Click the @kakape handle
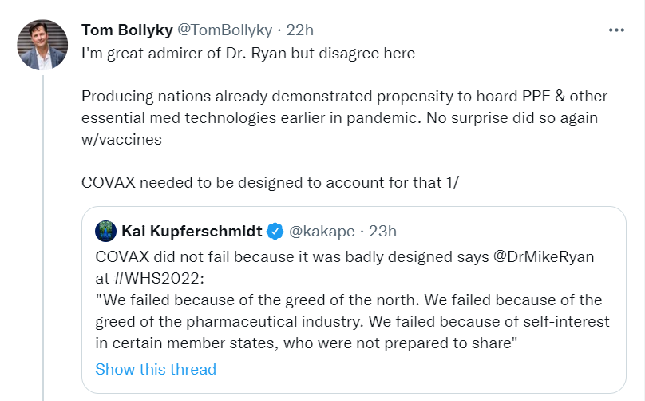 tap(322, 232)
